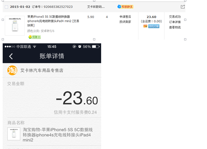This screenshot has width=207, height=149.
Task: Open the 艾卡林数码 seller shop link
Action: [96, 7]
